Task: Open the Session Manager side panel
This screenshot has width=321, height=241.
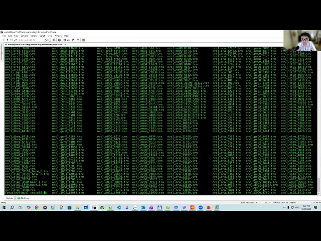Action: 1,52
